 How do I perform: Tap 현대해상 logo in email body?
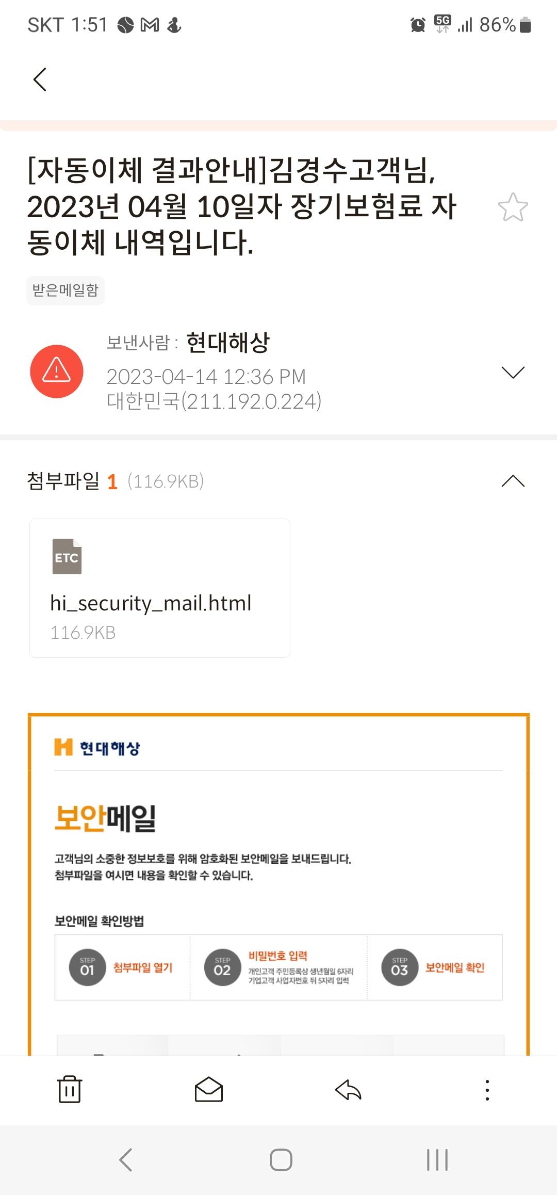click(x=97, y=748)
